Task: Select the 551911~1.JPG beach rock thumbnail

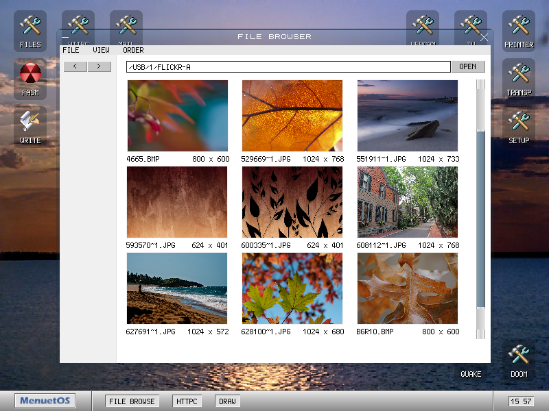Action: [x=408, y=116]
